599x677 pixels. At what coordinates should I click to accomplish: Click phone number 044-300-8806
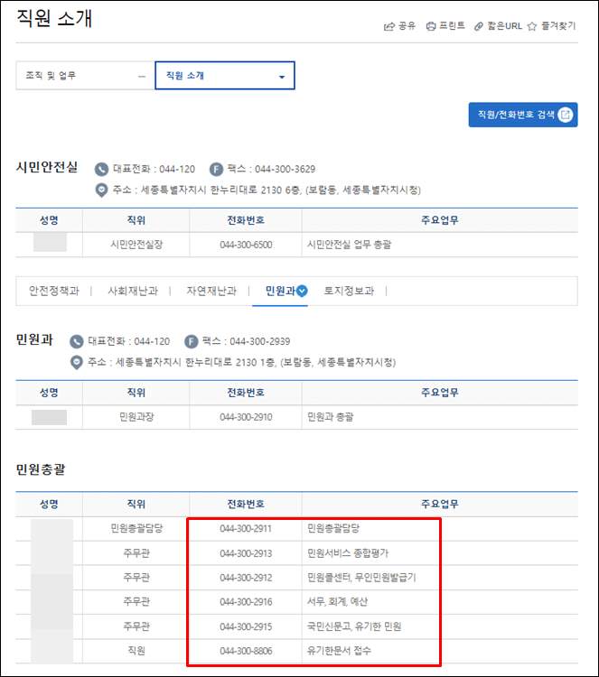(246, 651)
